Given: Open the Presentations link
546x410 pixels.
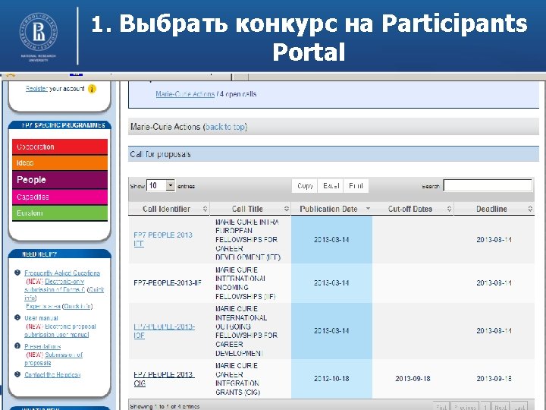Looking at the screenshot, I should pyautogui.click(x=42, y=346).
